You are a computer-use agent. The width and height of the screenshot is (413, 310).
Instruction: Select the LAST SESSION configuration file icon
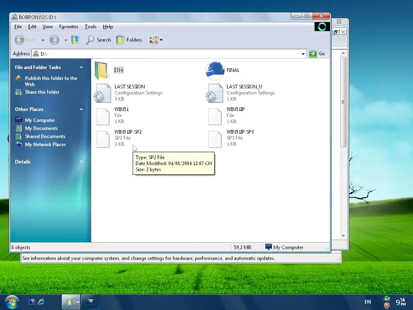click(102, 93)
